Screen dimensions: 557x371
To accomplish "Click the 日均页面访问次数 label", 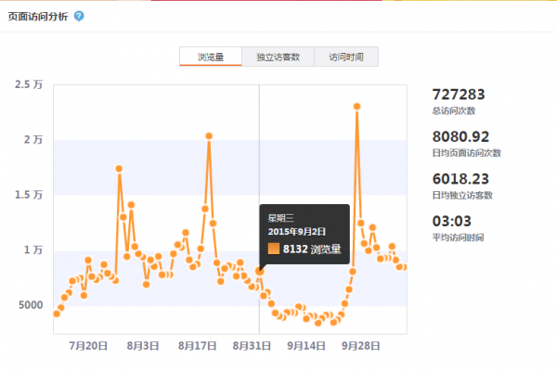I will tap(466, 153).
